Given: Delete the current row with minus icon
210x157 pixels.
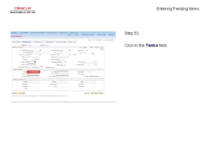Looking at the screenshot, I should tap(103, 49).
